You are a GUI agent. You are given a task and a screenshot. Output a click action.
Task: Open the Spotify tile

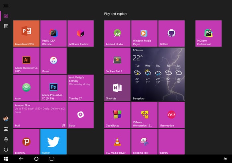171,142
